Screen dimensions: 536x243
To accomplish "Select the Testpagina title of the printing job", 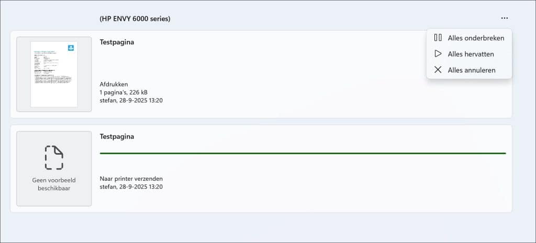I will 117,42.
